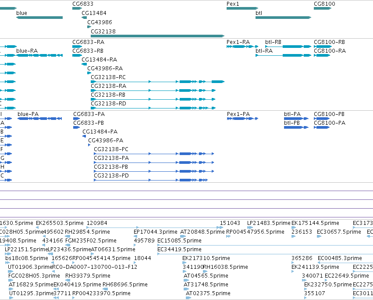Click the 'CG6833' gene label
The image size is (373, 300).
[x=83, y=4]
